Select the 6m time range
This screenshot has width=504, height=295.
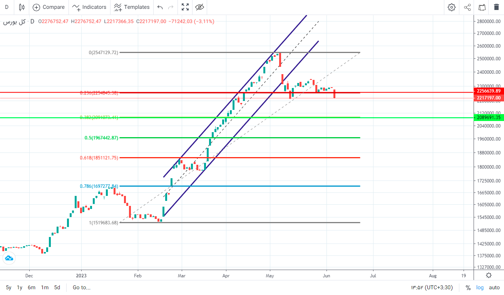tap(32, 287)
